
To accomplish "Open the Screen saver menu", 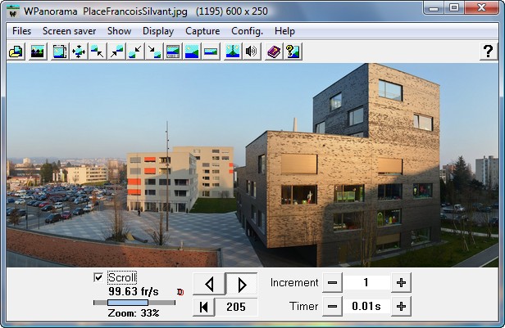I will point(69,31).
